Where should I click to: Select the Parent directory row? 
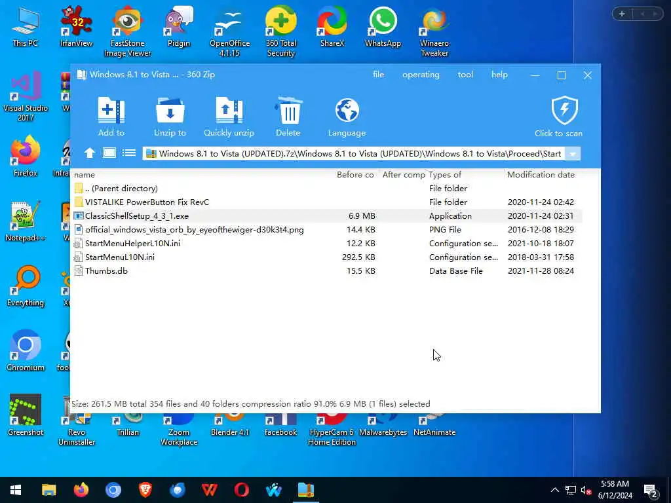pyautogui.click(x=328, y=188)
